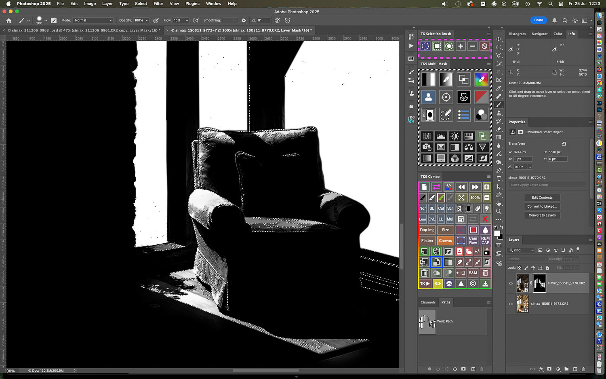Viewport: 606px width, 379px height.
Task: Toggle airbrush-style build-up next to Flow
Action: click(196, 20)
